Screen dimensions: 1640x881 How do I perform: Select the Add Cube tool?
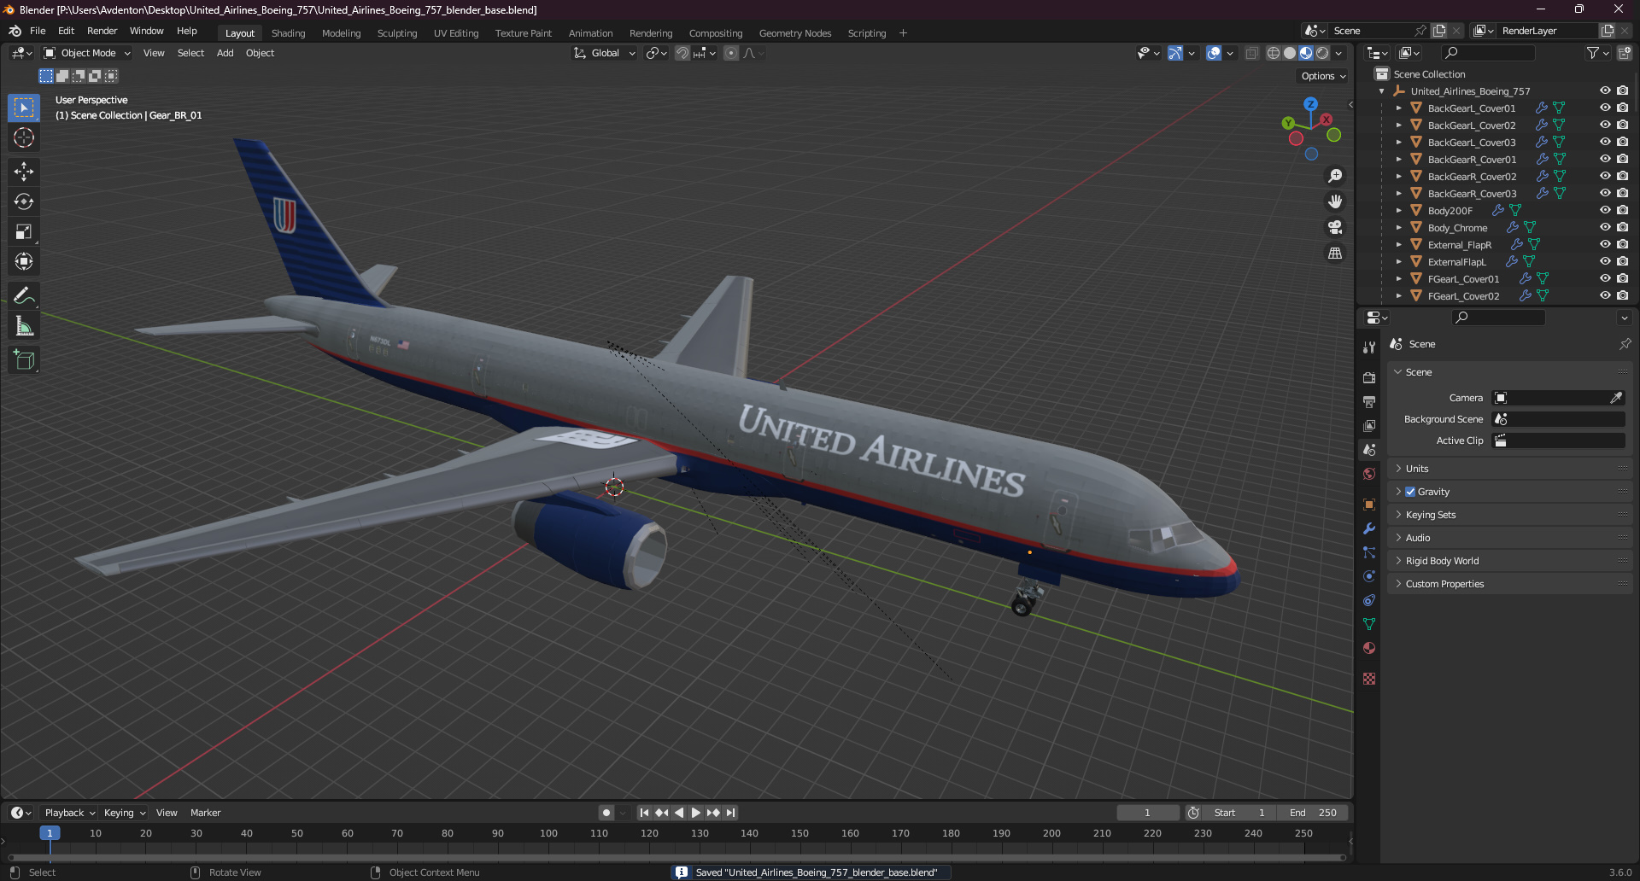click(24, 360)
